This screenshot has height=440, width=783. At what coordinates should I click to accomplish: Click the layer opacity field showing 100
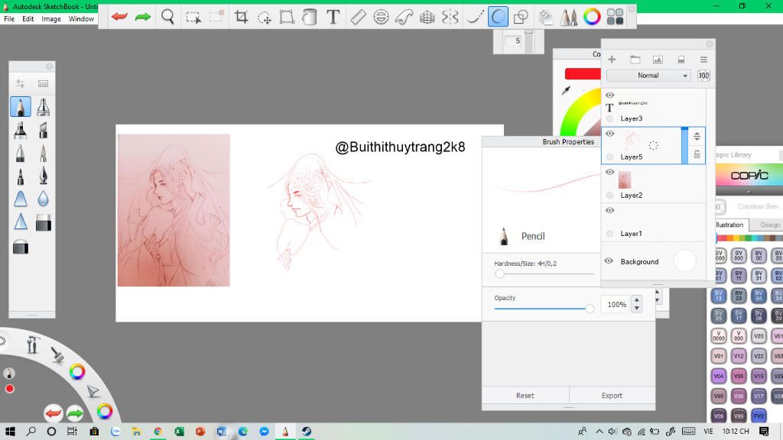[703, 76]
